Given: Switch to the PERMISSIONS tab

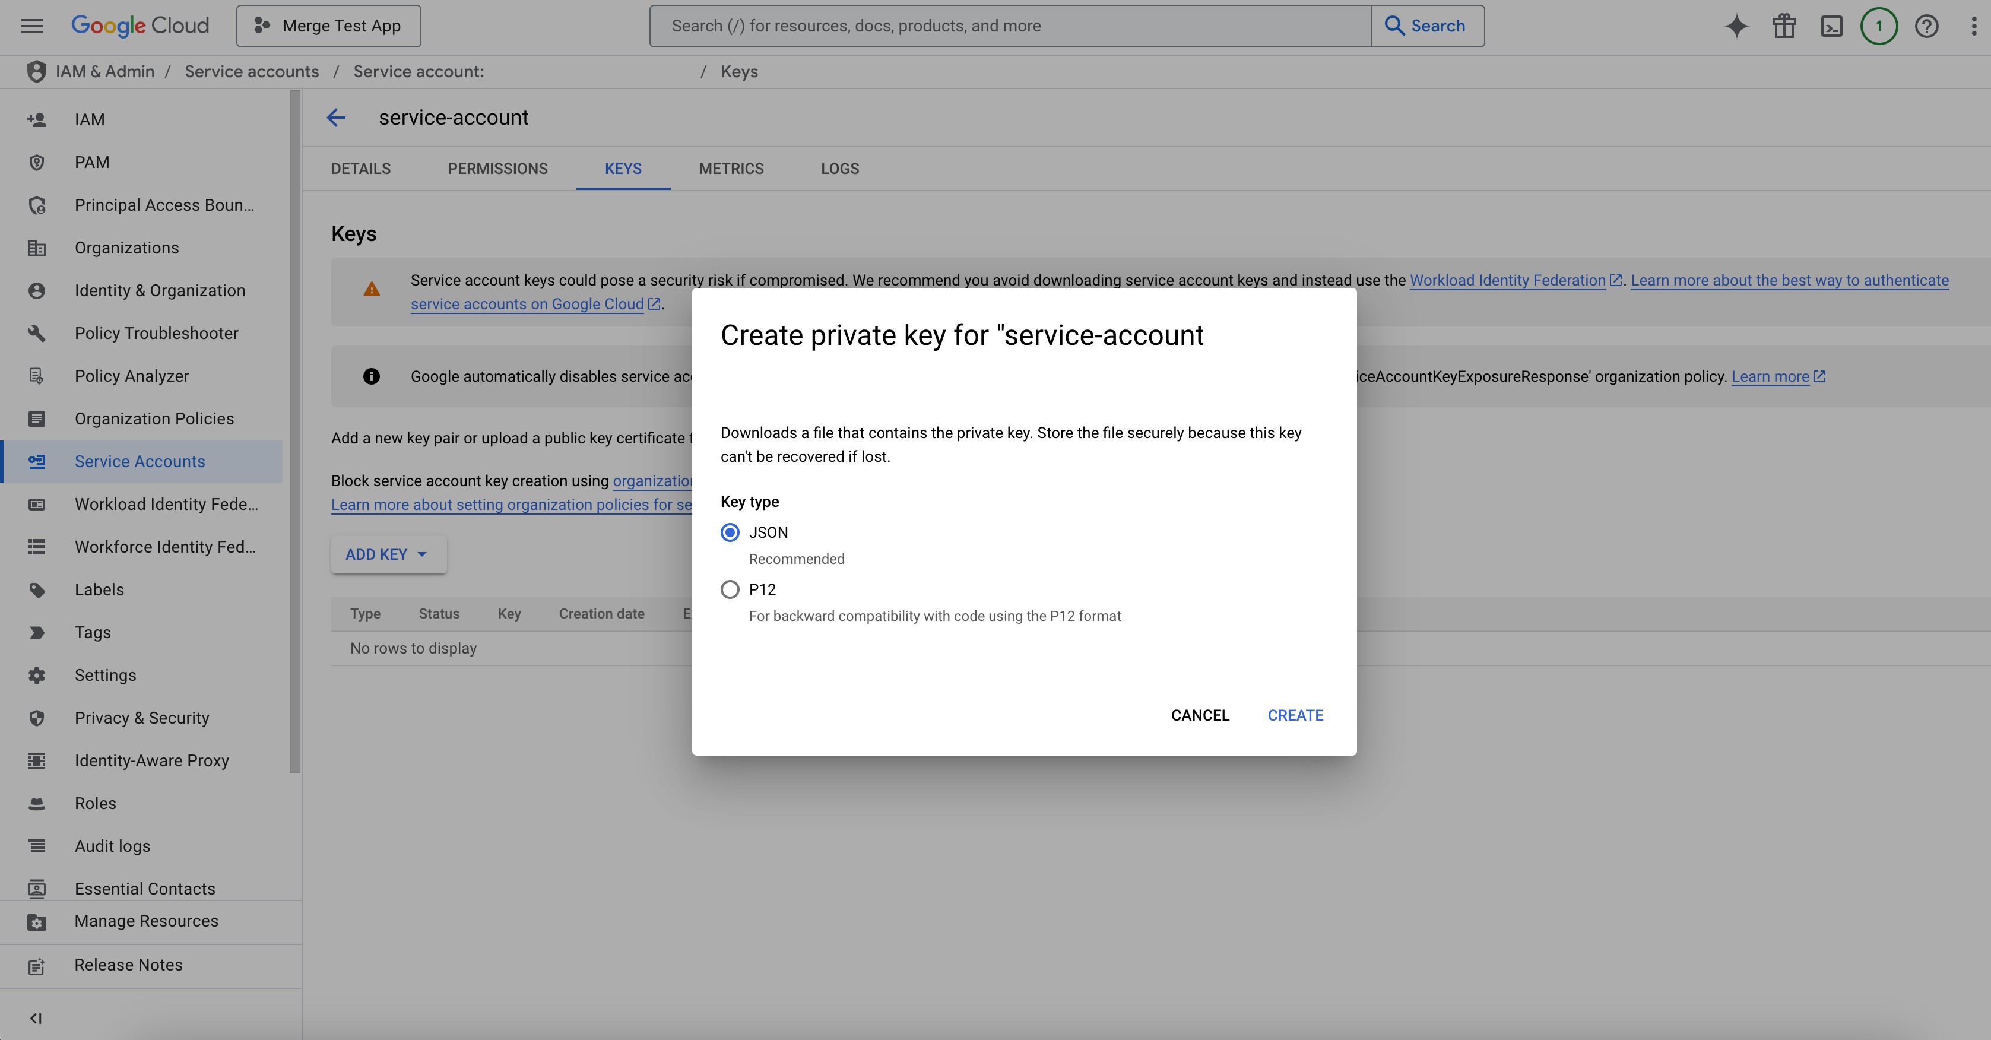Looking at the screenshot, I should point(497,169).
